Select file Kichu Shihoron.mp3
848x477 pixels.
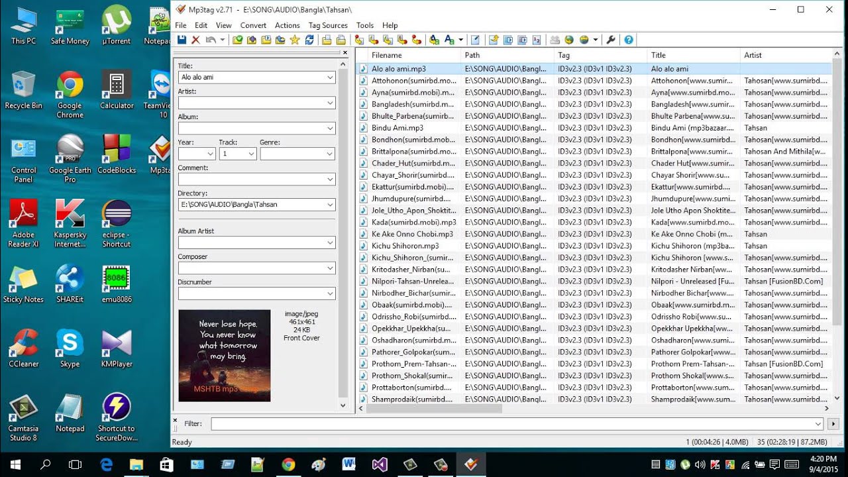tap(405, 246)
